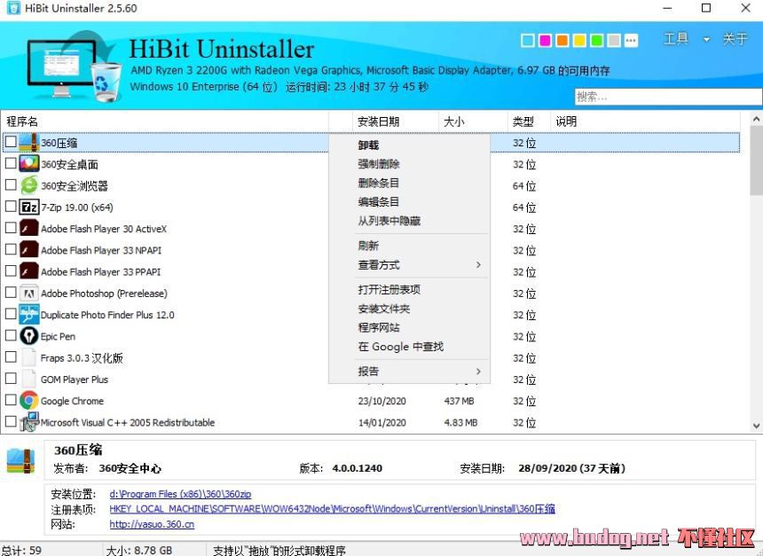Image resolution: width=763 pixels, height=556 pixels.
Task: Click the Google Chrome list row name
Action: 72,401
